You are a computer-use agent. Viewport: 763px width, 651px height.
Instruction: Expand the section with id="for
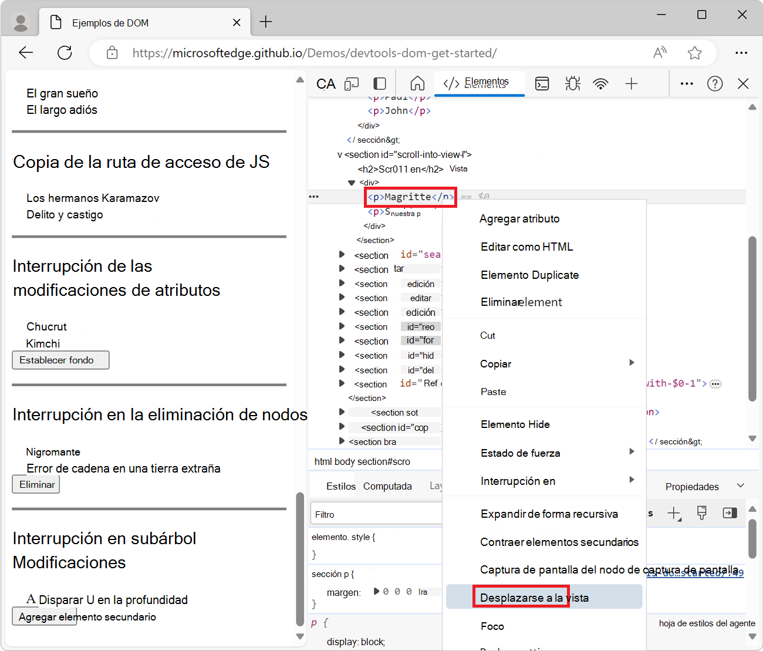(x=342, y=340)
